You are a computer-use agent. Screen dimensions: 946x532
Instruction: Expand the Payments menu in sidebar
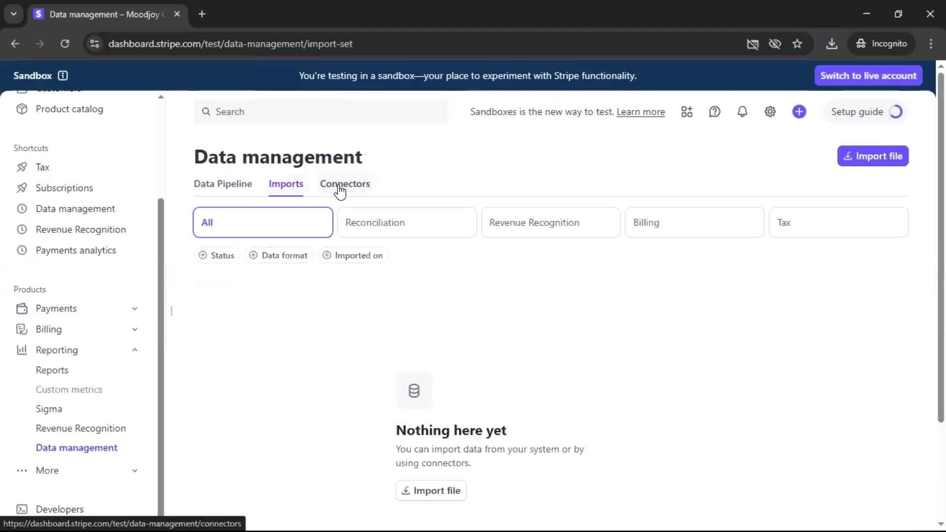tap(135, 308)
